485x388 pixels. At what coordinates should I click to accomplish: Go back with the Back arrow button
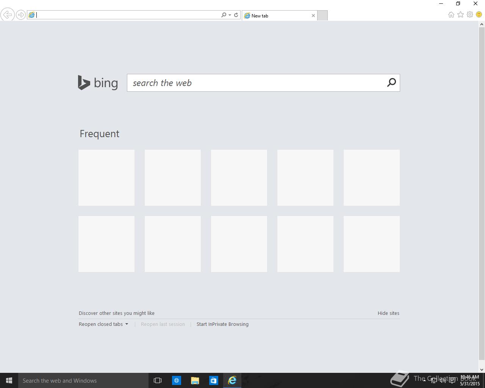pos(7,15)
